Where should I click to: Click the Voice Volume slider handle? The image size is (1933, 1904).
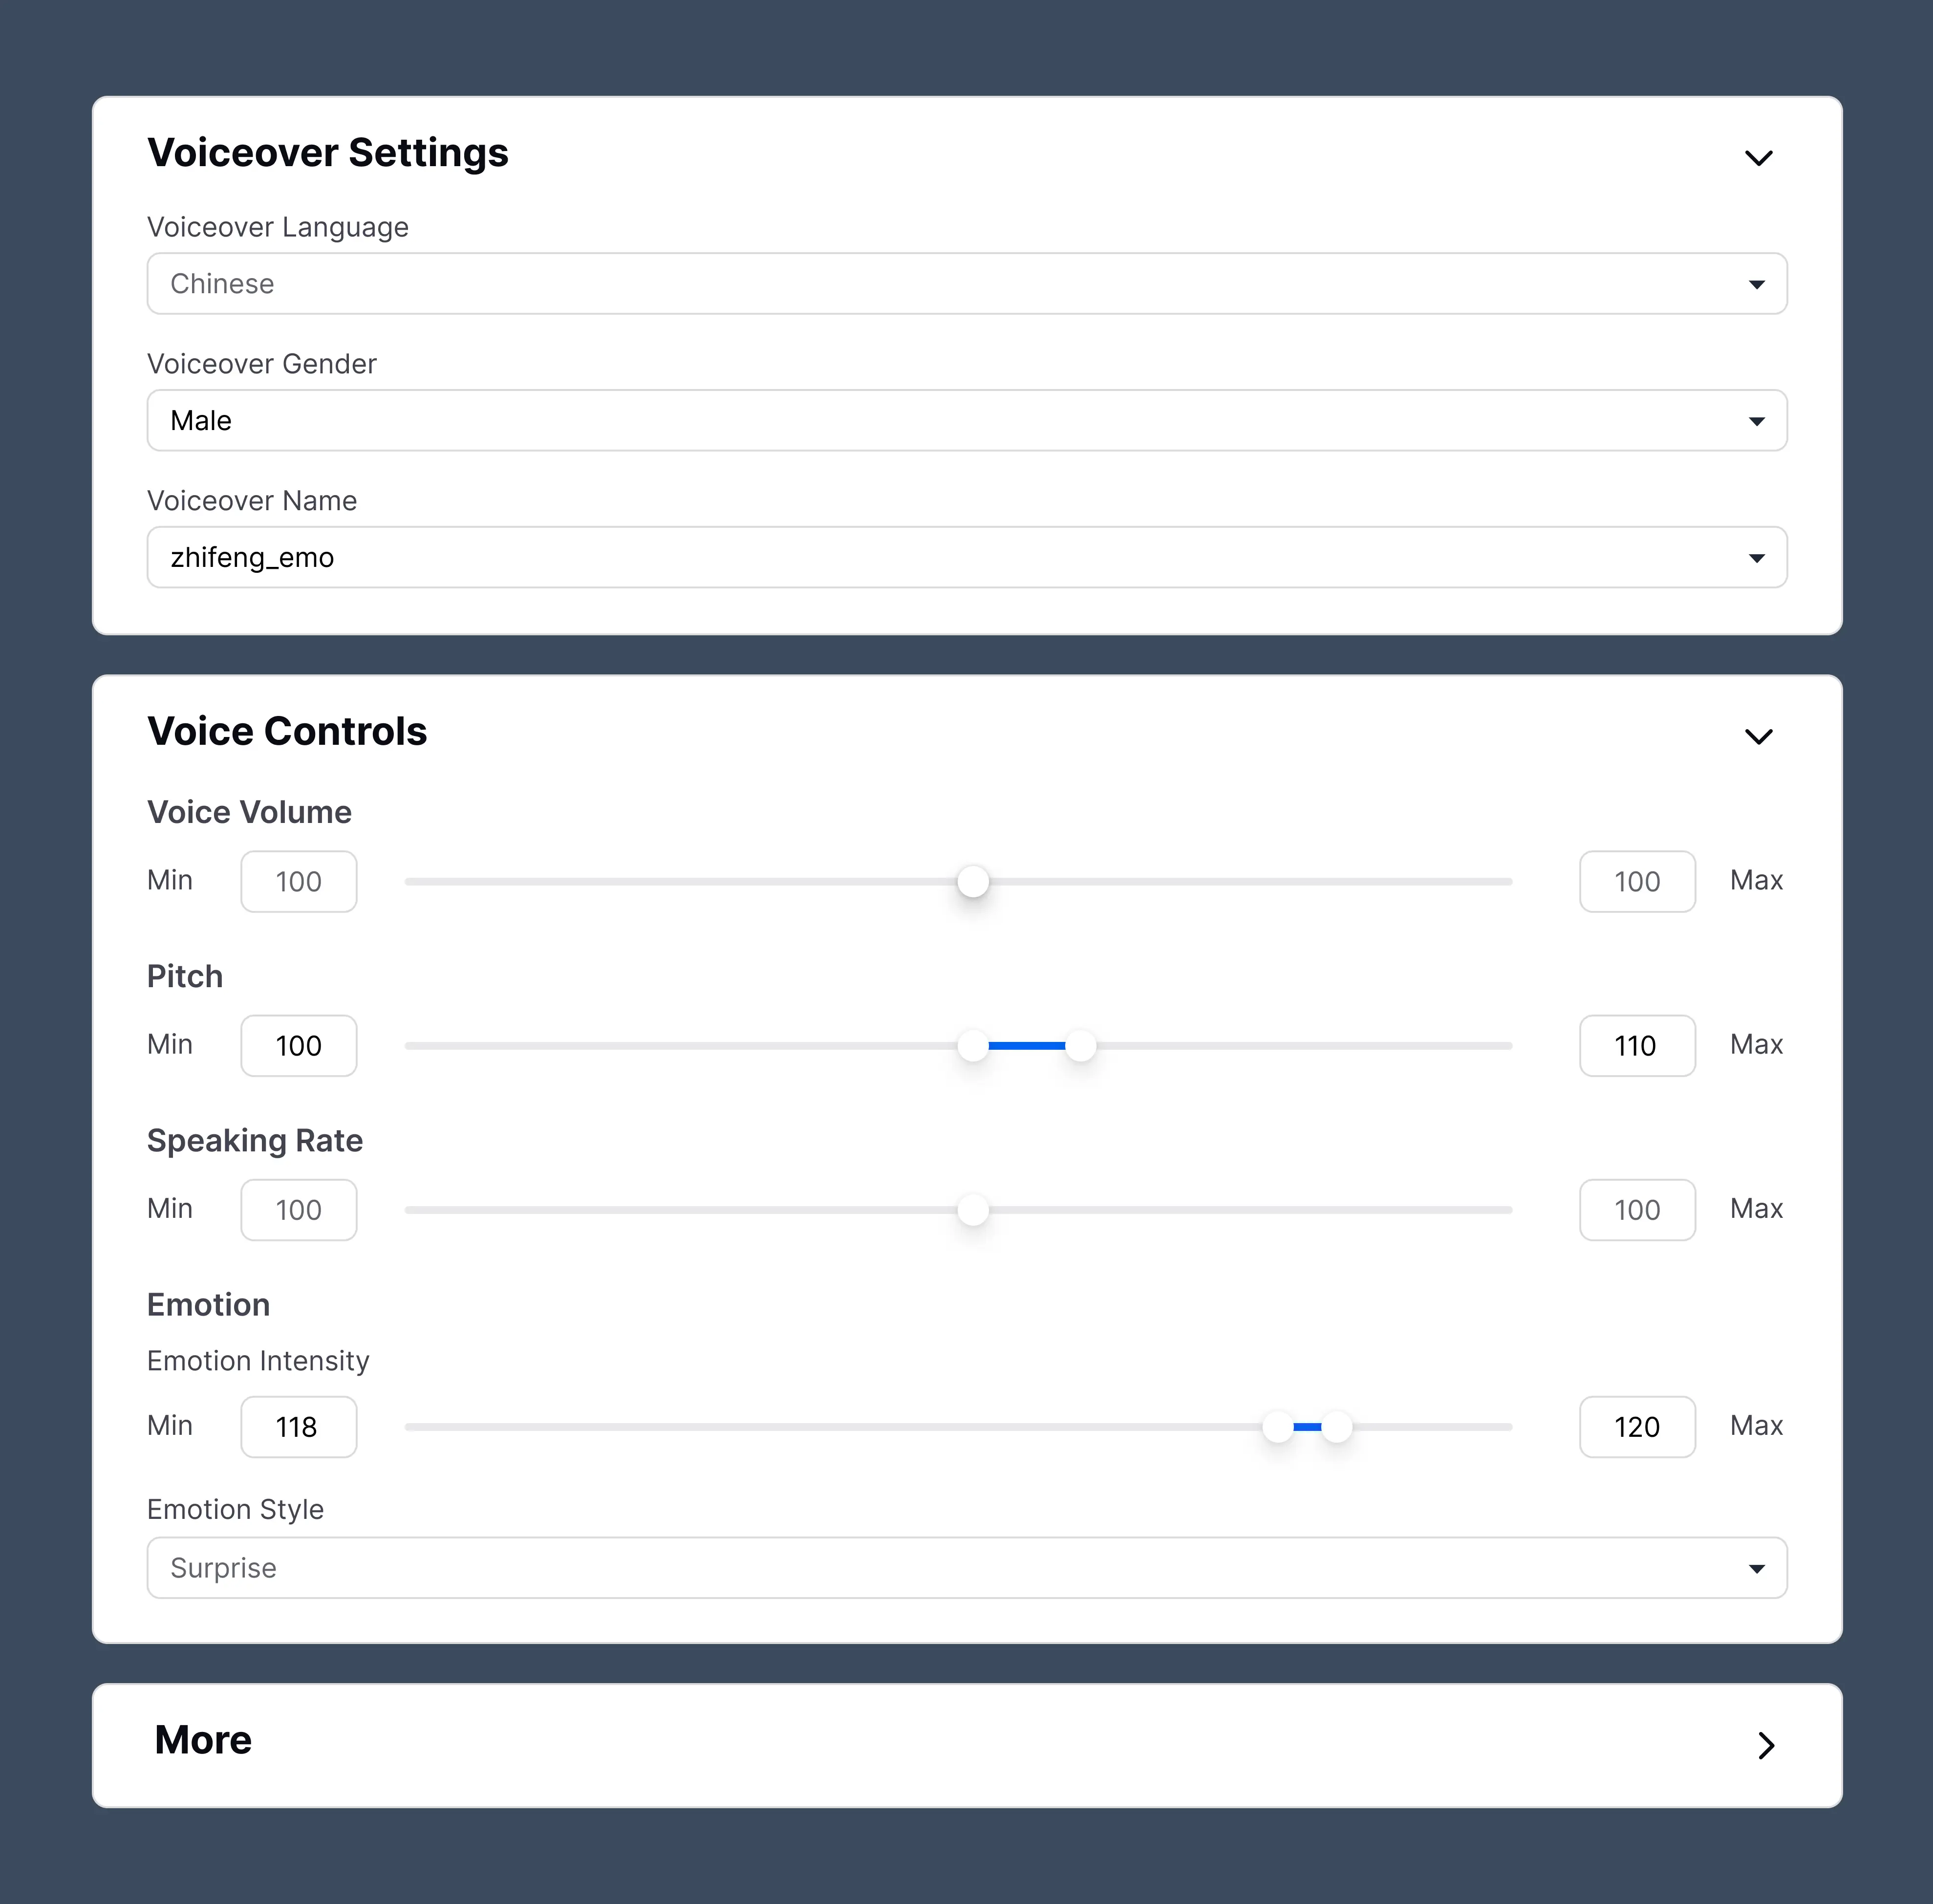coord(973,882)
